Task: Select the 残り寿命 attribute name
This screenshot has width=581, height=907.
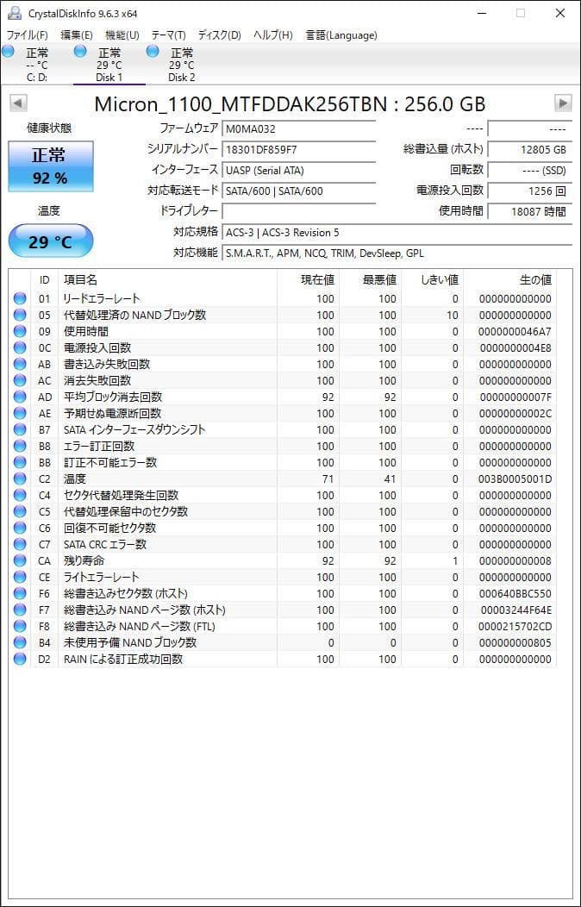Action: click(x=84, y=561)
